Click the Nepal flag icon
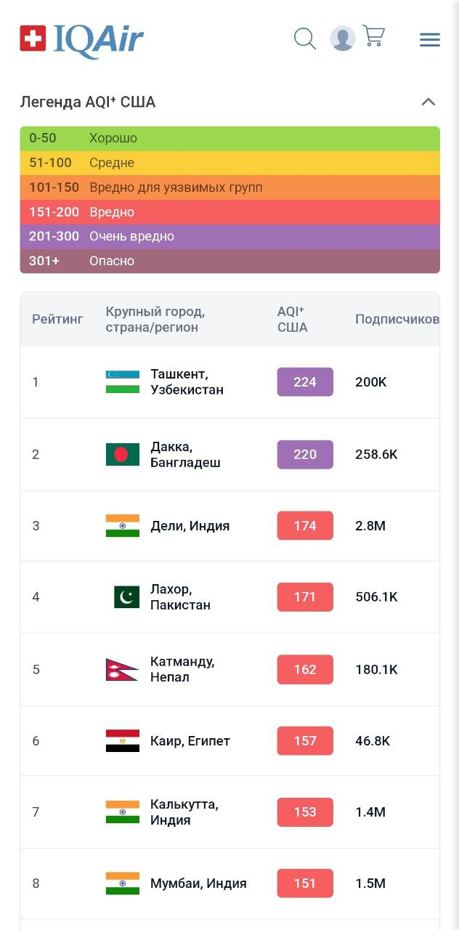The height and width of the screenshot is (930, 459). (x=122, y=669)
